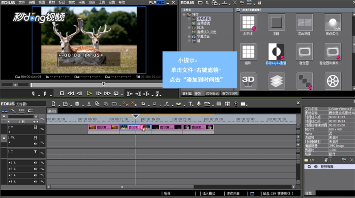Image resolution: width=355 pixels, height=198 pixels.
Task: Expand the 转场 tree node
Action: click(x=189, y=28)
